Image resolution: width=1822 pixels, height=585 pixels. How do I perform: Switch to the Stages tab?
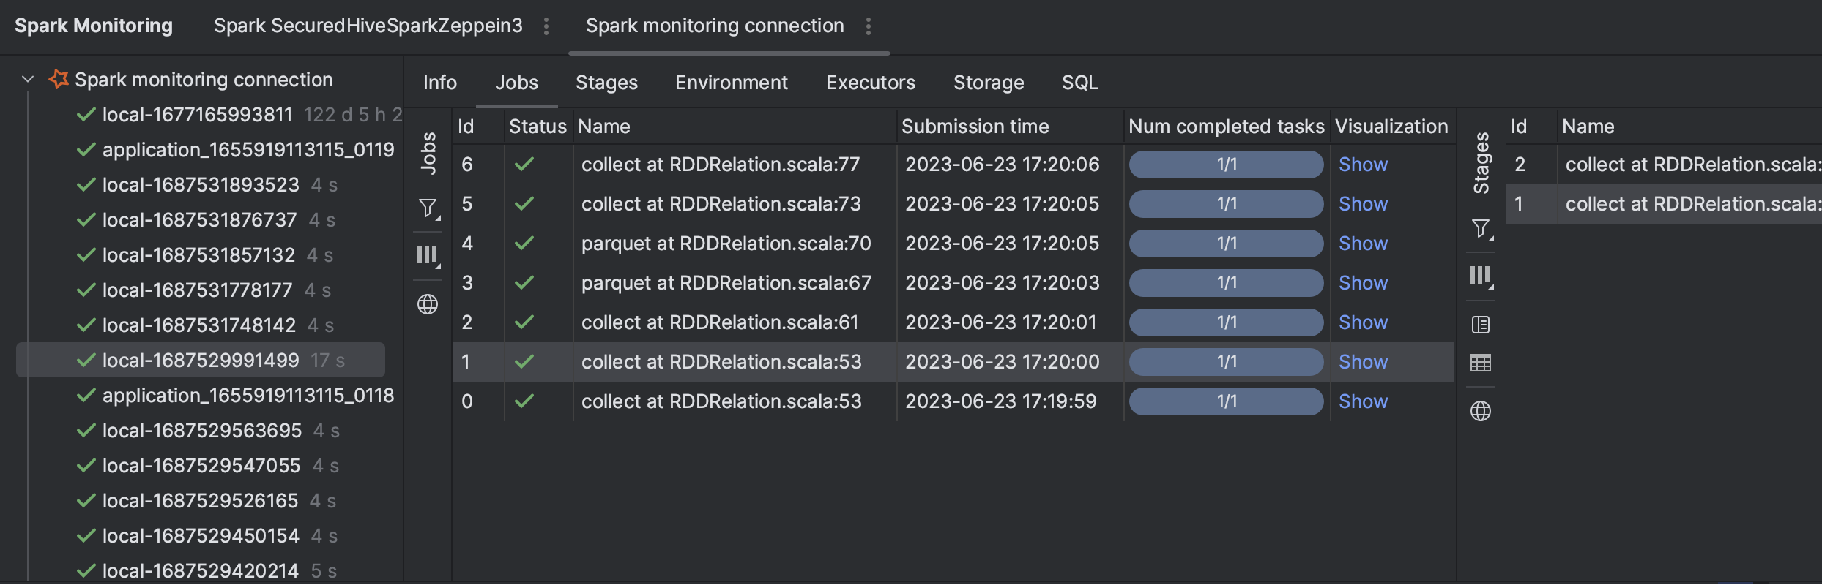(x=606, y=83)
